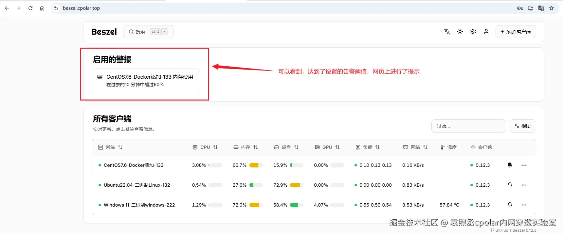Toggle alerts bell for Ubuntu22.04 row

pyautogui.click(x=510, y=185)
